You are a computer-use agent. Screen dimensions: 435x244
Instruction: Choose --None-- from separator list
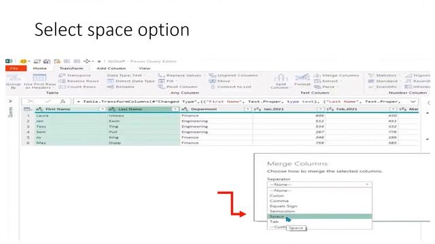(319, 190)
